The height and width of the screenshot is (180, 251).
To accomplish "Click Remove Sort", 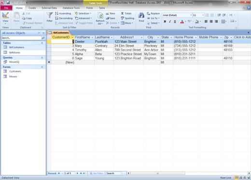I will coord(64,23).
